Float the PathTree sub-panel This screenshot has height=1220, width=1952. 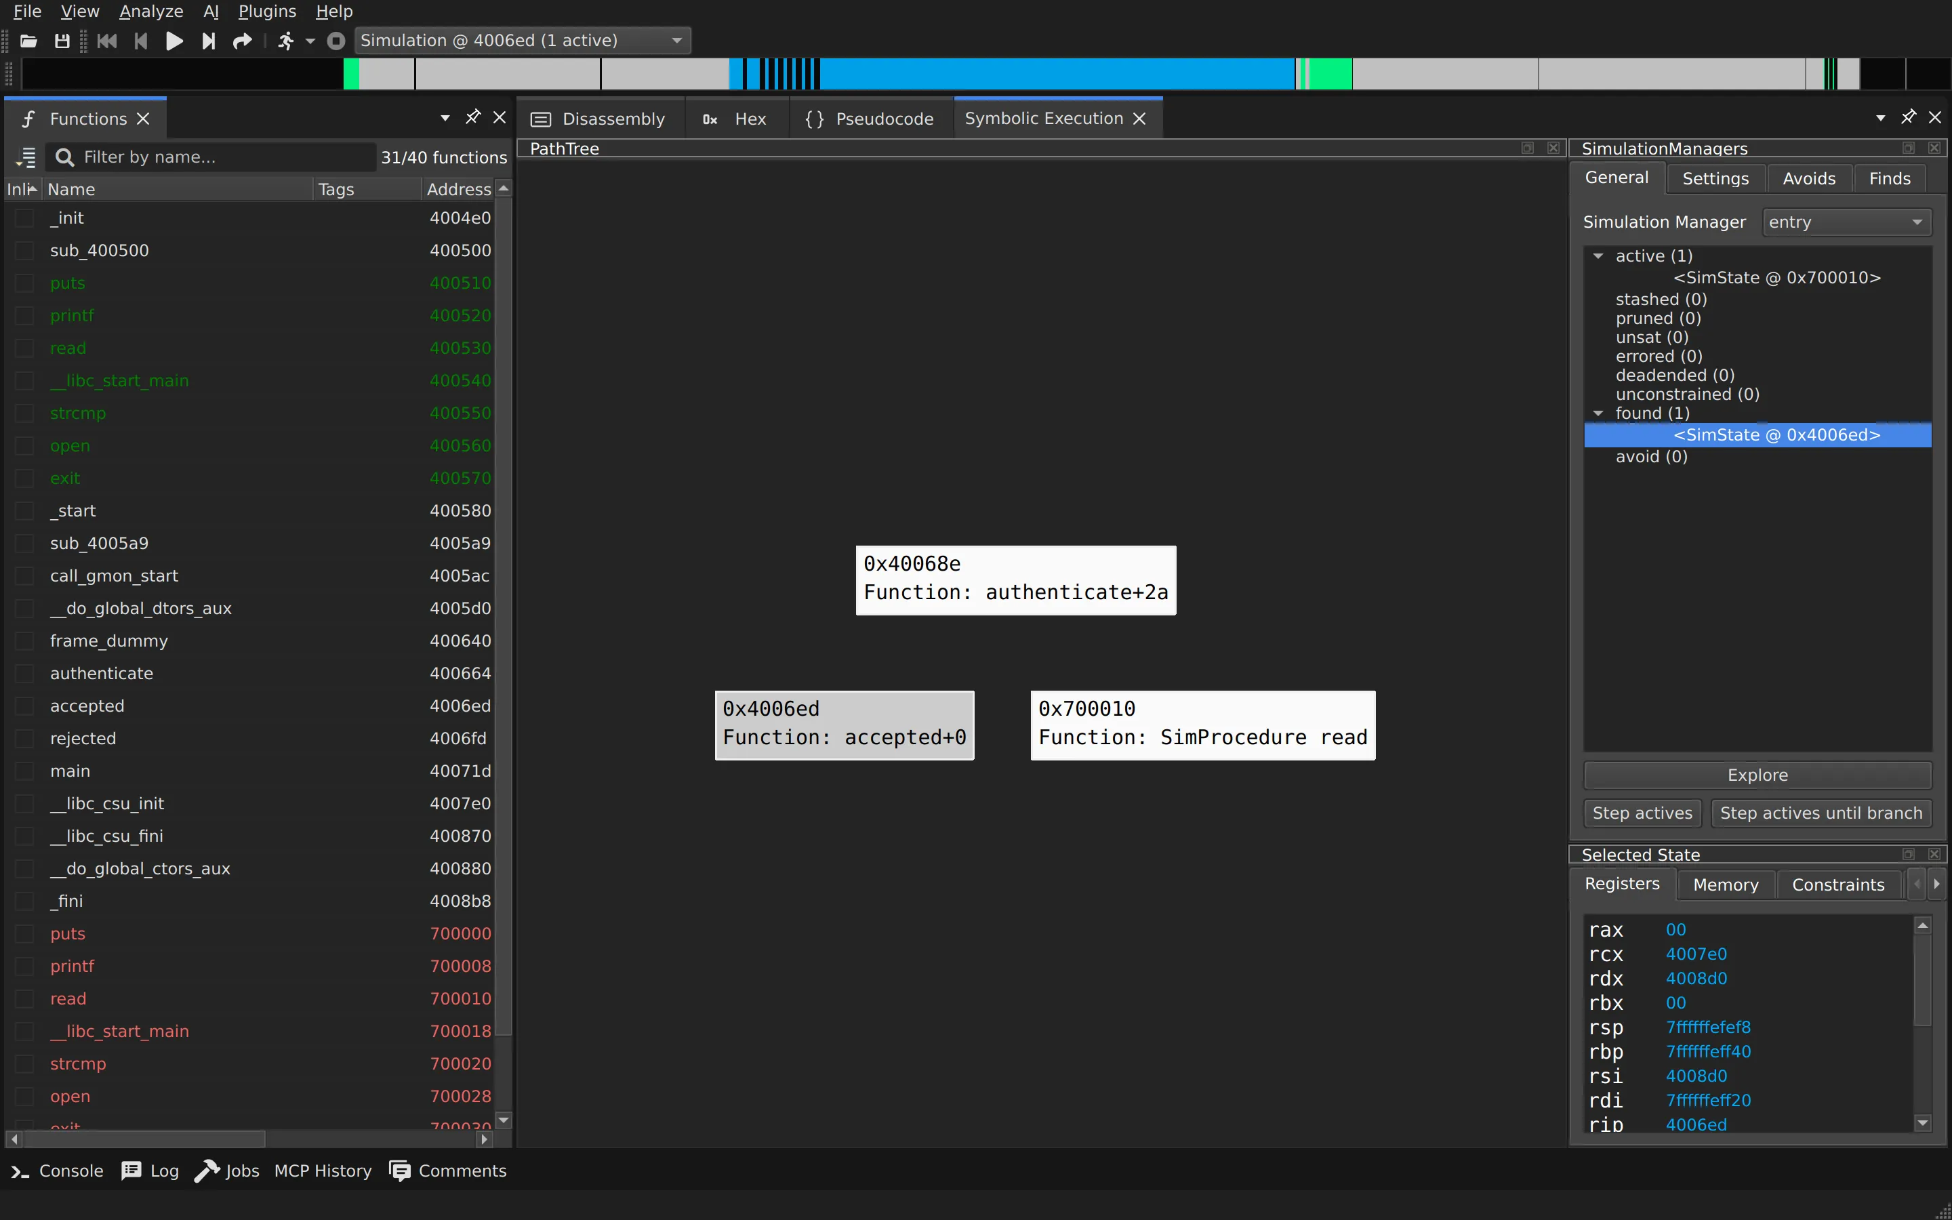[x=1528, y=148]
